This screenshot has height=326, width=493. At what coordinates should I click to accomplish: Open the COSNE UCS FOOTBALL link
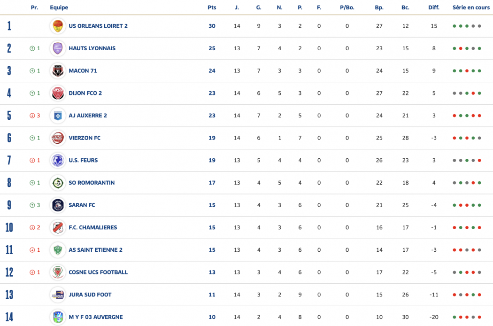98,272
